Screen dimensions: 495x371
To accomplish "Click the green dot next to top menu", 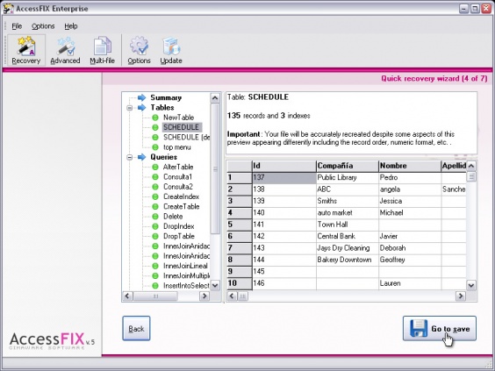I will click(x=155, y=147).
